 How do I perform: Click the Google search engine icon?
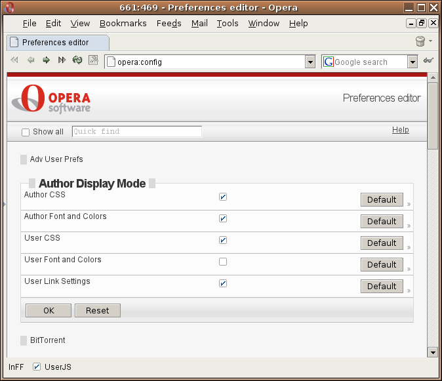coord(329,62)
